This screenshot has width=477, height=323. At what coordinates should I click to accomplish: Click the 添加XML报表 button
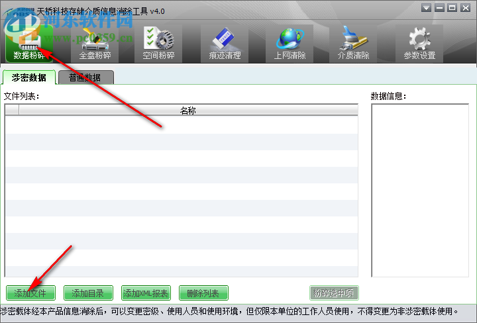pyautogui.click(x=146, y=293)
